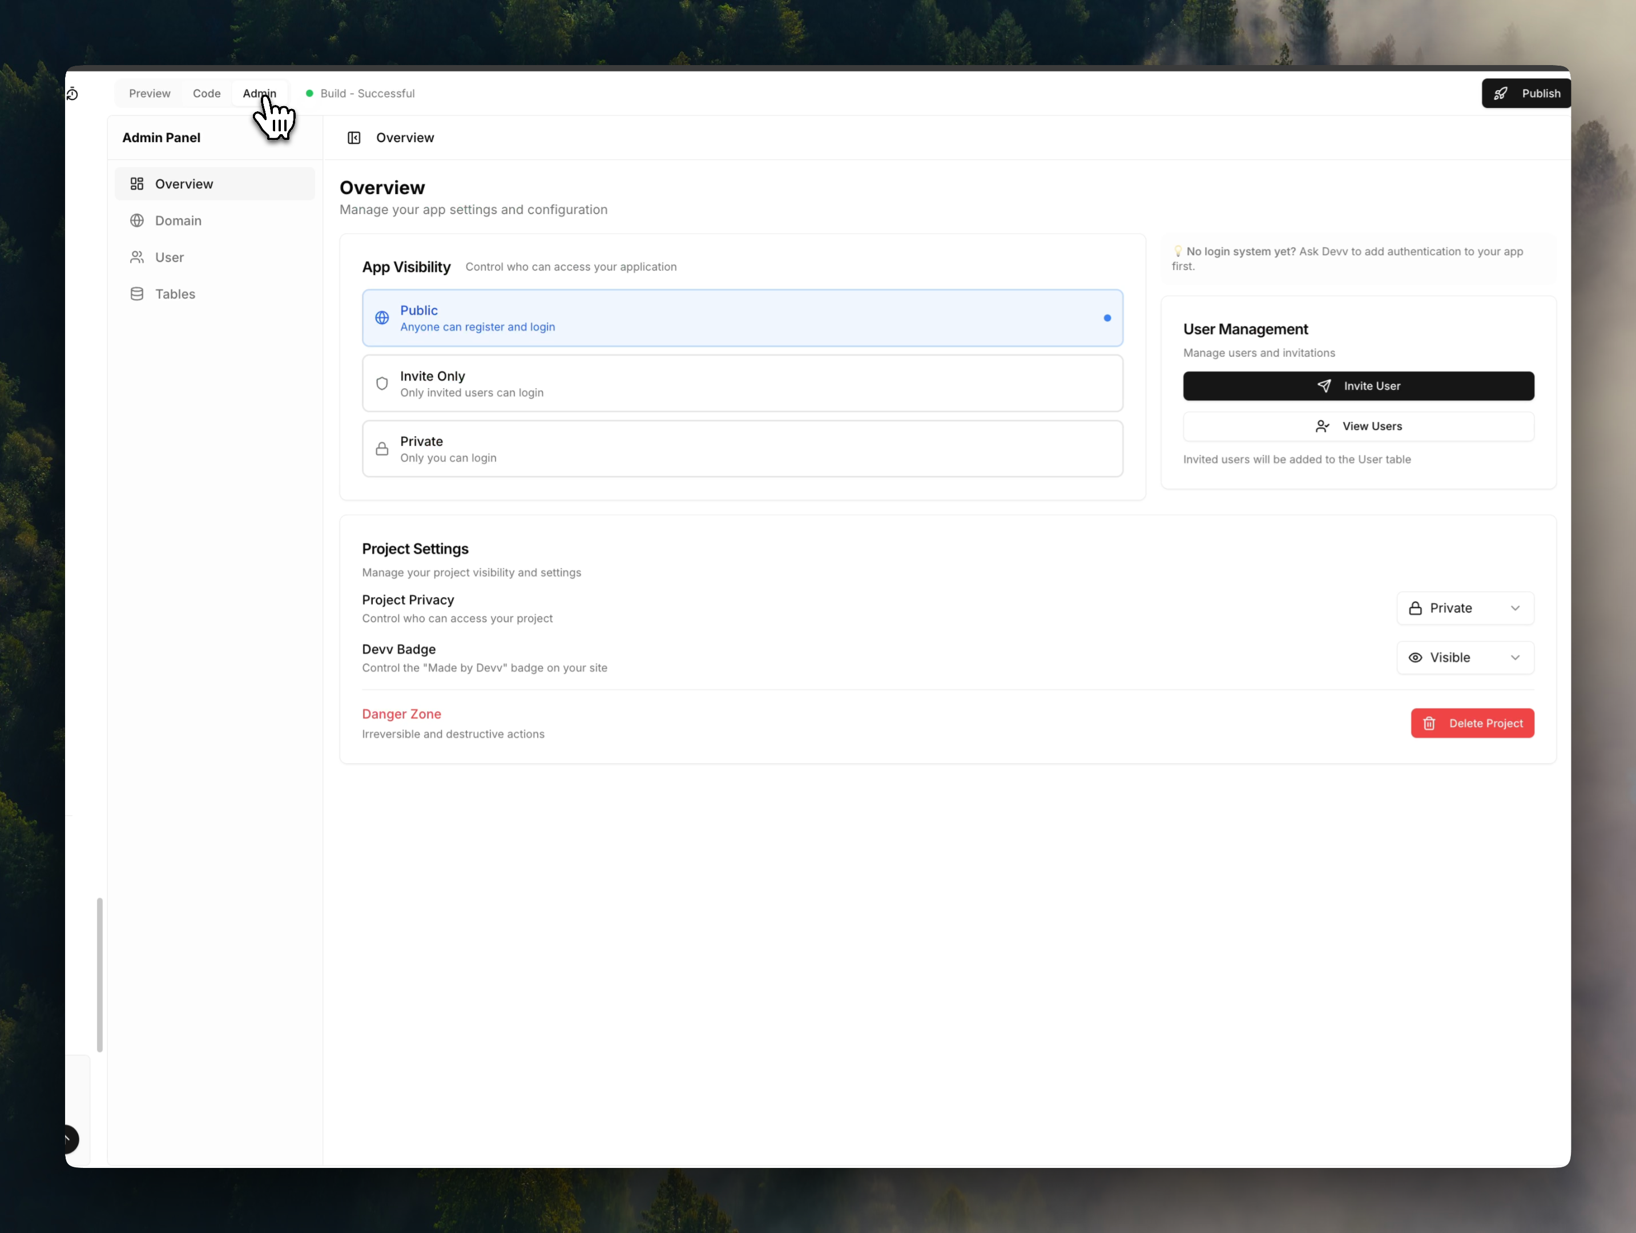This screenshot has height=1233, width=1636.
Task: Switch to the Preview tab
Action: point(150,93)
